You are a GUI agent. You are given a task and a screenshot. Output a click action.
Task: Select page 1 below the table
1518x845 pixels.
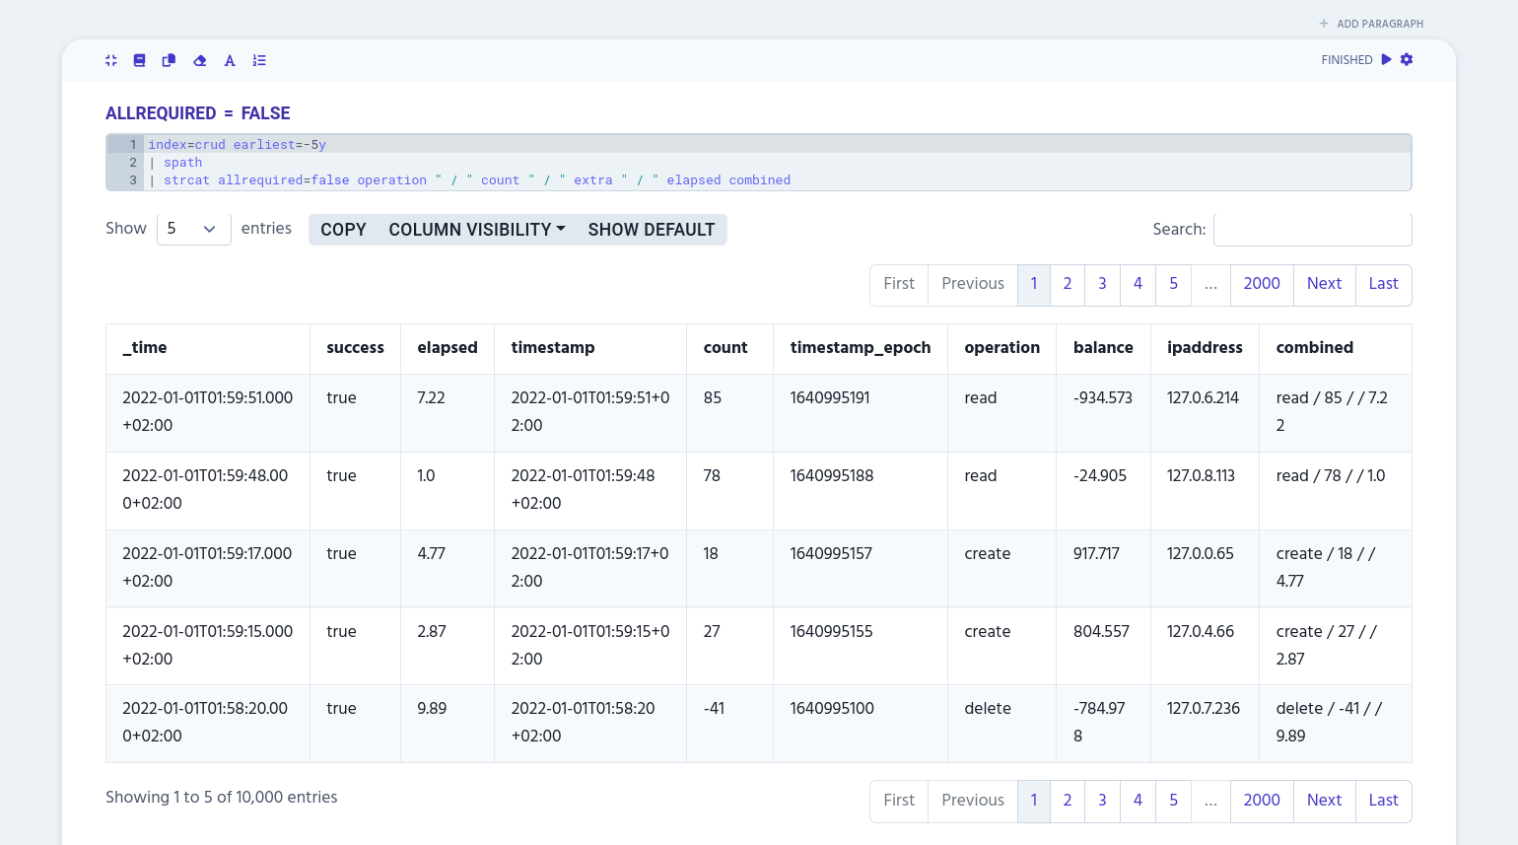[1034, 802]
